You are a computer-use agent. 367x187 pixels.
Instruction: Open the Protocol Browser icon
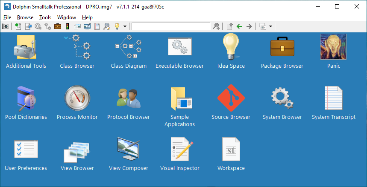129,98
